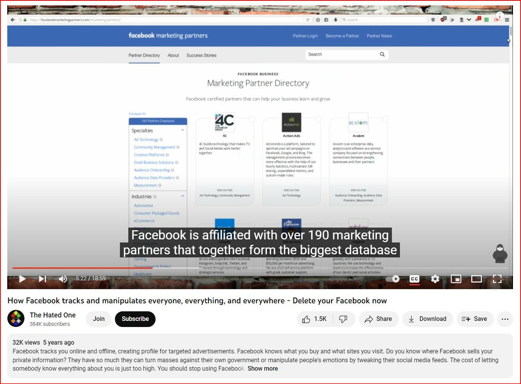Open more actions three-dot menu
The width and height of the screenshot is (521, 384).
505,319
